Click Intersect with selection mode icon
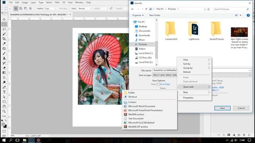The width and height of the screenshot is (255, 143). tap(30, 8)
